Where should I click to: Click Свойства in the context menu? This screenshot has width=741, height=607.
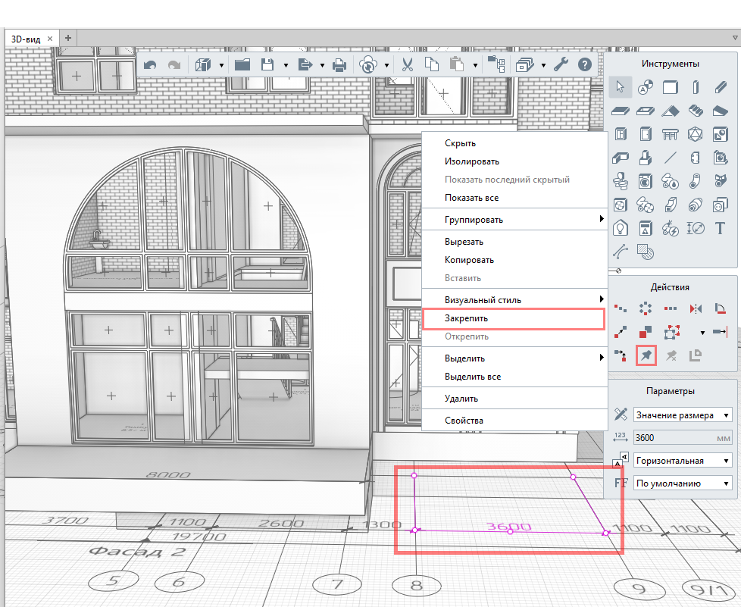464,421
